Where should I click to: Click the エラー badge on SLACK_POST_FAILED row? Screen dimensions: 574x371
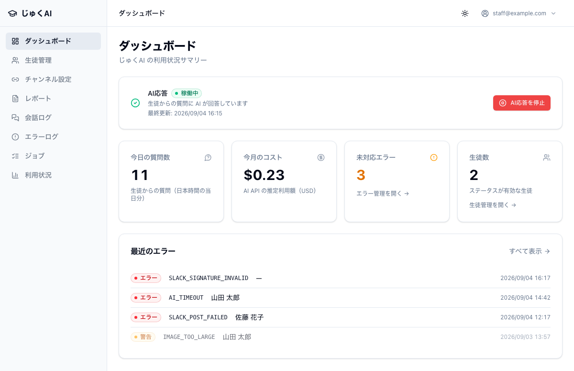coord(146,317)
